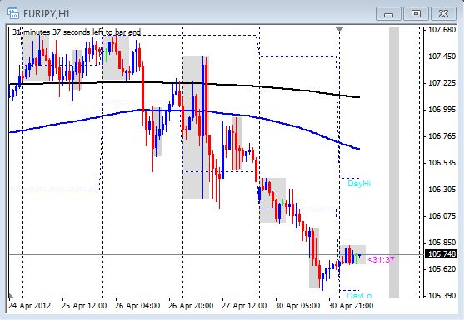Viewport: 464px width, 320px height.
Task: Click the 30 Apr 21:00 time label
Action: click(351, 306)
